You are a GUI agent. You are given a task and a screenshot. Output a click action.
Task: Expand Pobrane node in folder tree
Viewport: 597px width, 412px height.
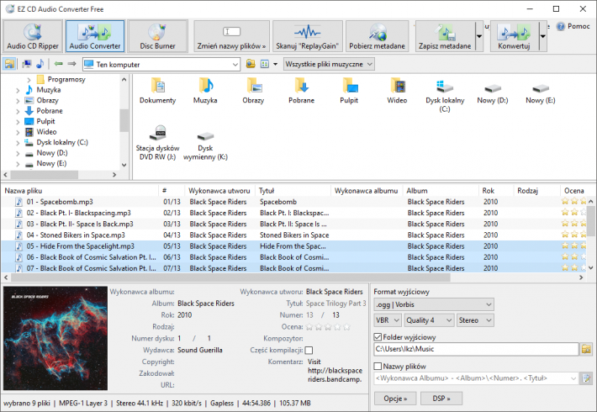pos(18,111)
